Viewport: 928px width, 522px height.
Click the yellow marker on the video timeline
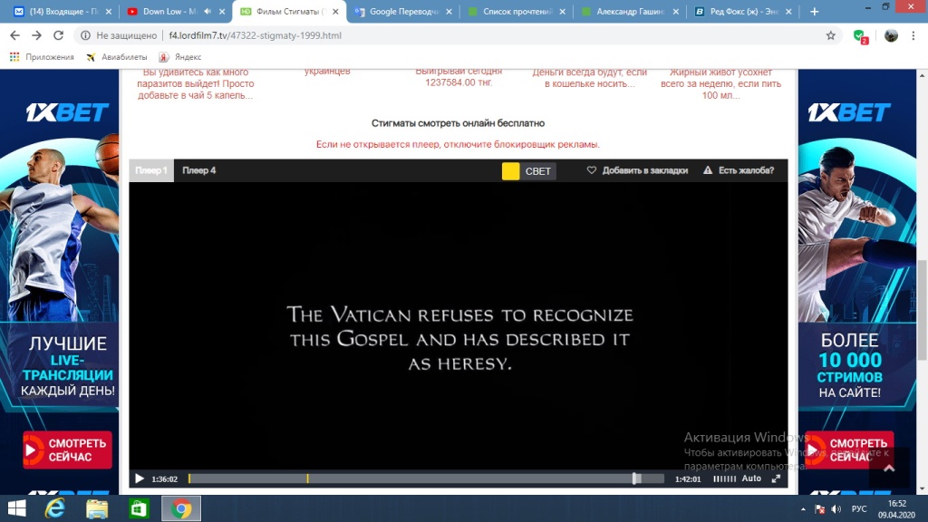coord(308,478)
